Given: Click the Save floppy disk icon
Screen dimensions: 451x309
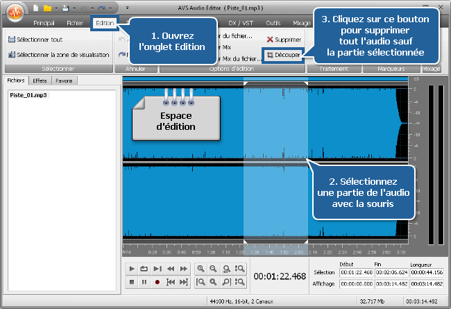Looking at the screenshot, I should (x=66, y=8).
